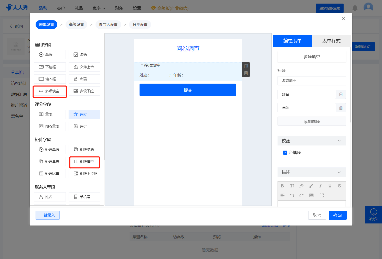
Task: Open the 更多爆款应用 button
Action: coord(330,8)
